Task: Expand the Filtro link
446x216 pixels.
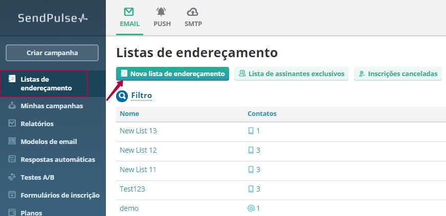Action: (x=142, y=95)
